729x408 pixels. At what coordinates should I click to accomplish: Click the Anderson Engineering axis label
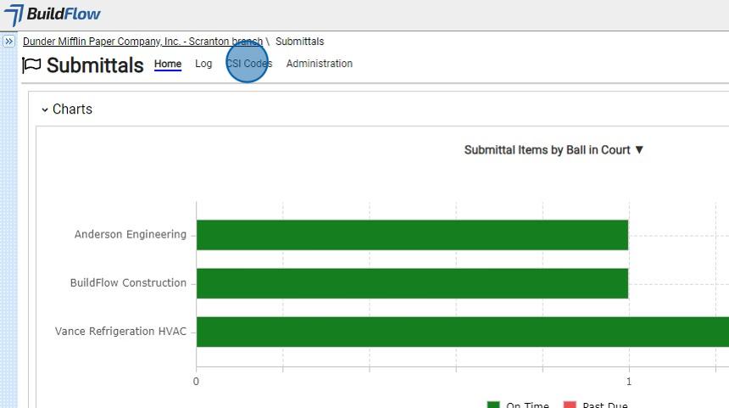(131, 234)
